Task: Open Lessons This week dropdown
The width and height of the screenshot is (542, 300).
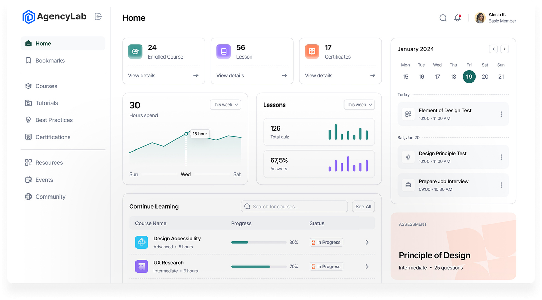Action: 359,105
